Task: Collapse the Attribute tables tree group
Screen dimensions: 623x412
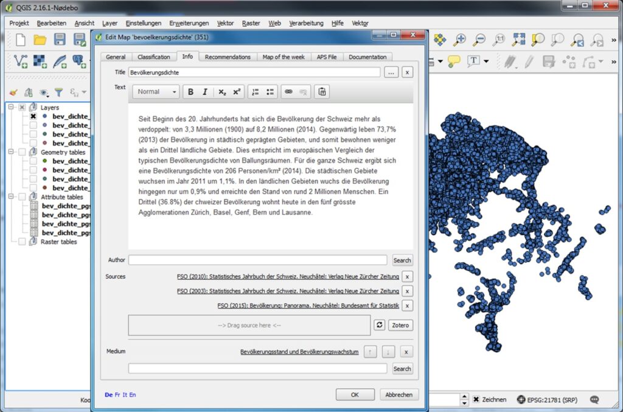Action: pyautogui.click(x=10, y=197)
